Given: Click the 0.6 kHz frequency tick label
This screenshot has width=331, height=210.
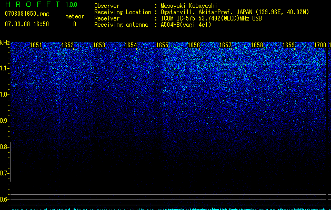Looking at the screenshot, I should pos(4,199).
